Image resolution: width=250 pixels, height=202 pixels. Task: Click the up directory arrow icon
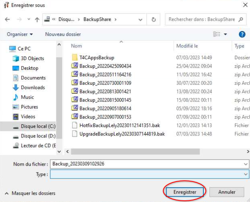pos(37,19)
